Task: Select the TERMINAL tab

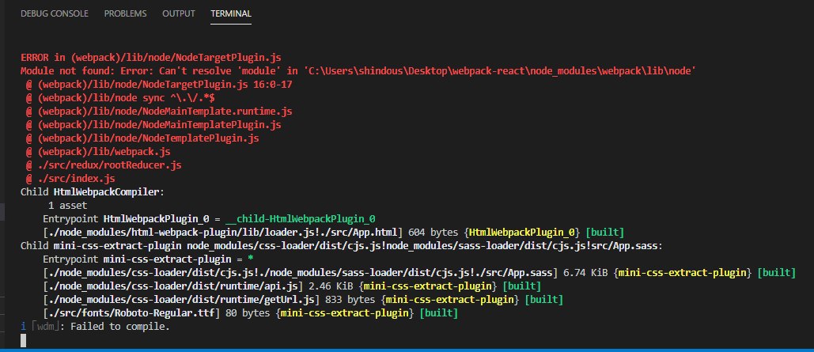Action: tap(231, 13)
